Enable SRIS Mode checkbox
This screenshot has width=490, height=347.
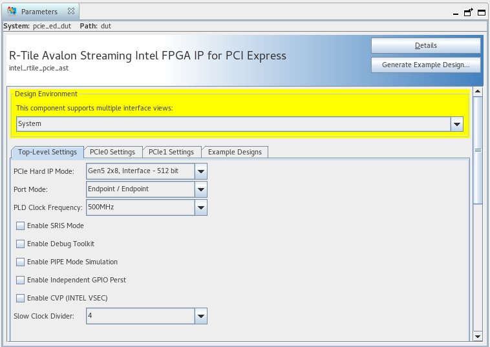pos(21,226)
